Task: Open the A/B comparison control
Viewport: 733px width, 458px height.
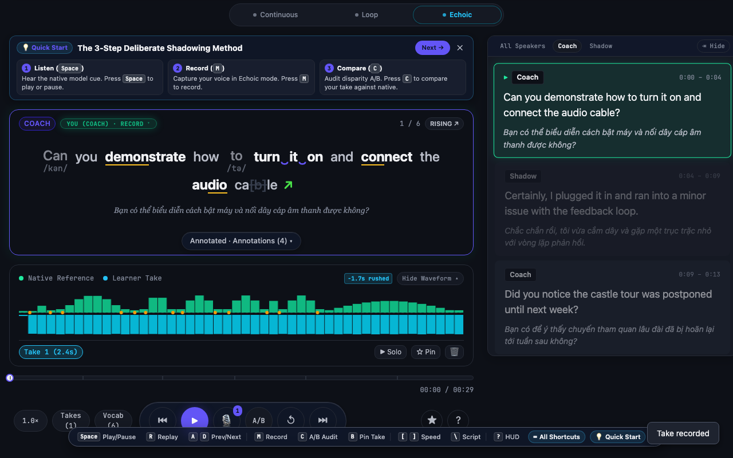Action: (x=259, y=420)
